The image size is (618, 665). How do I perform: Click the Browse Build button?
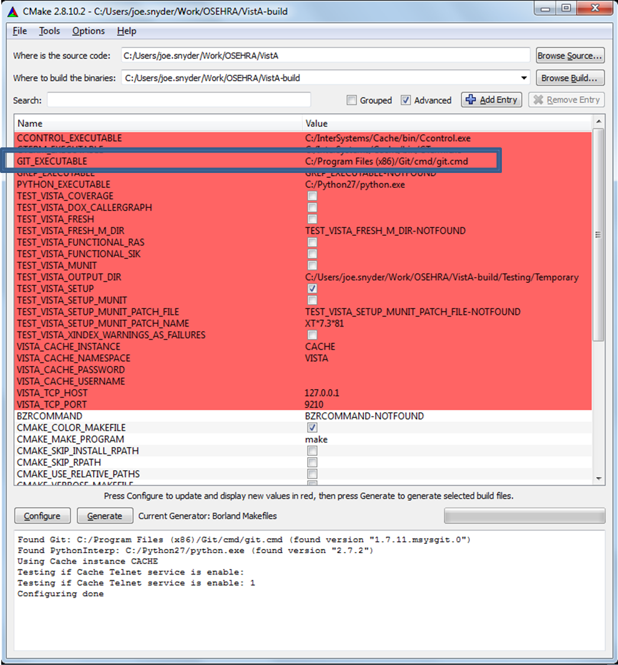(570, 78)
